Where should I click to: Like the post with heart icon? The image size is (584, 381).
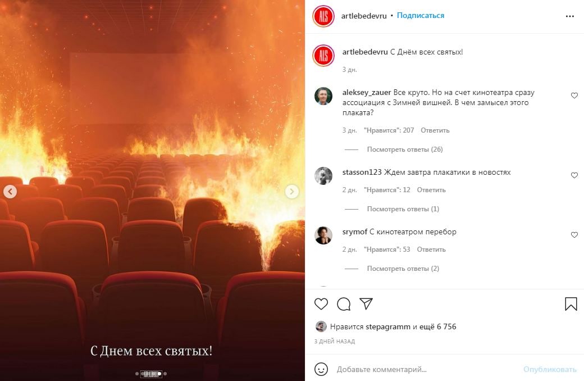(321, 304)
